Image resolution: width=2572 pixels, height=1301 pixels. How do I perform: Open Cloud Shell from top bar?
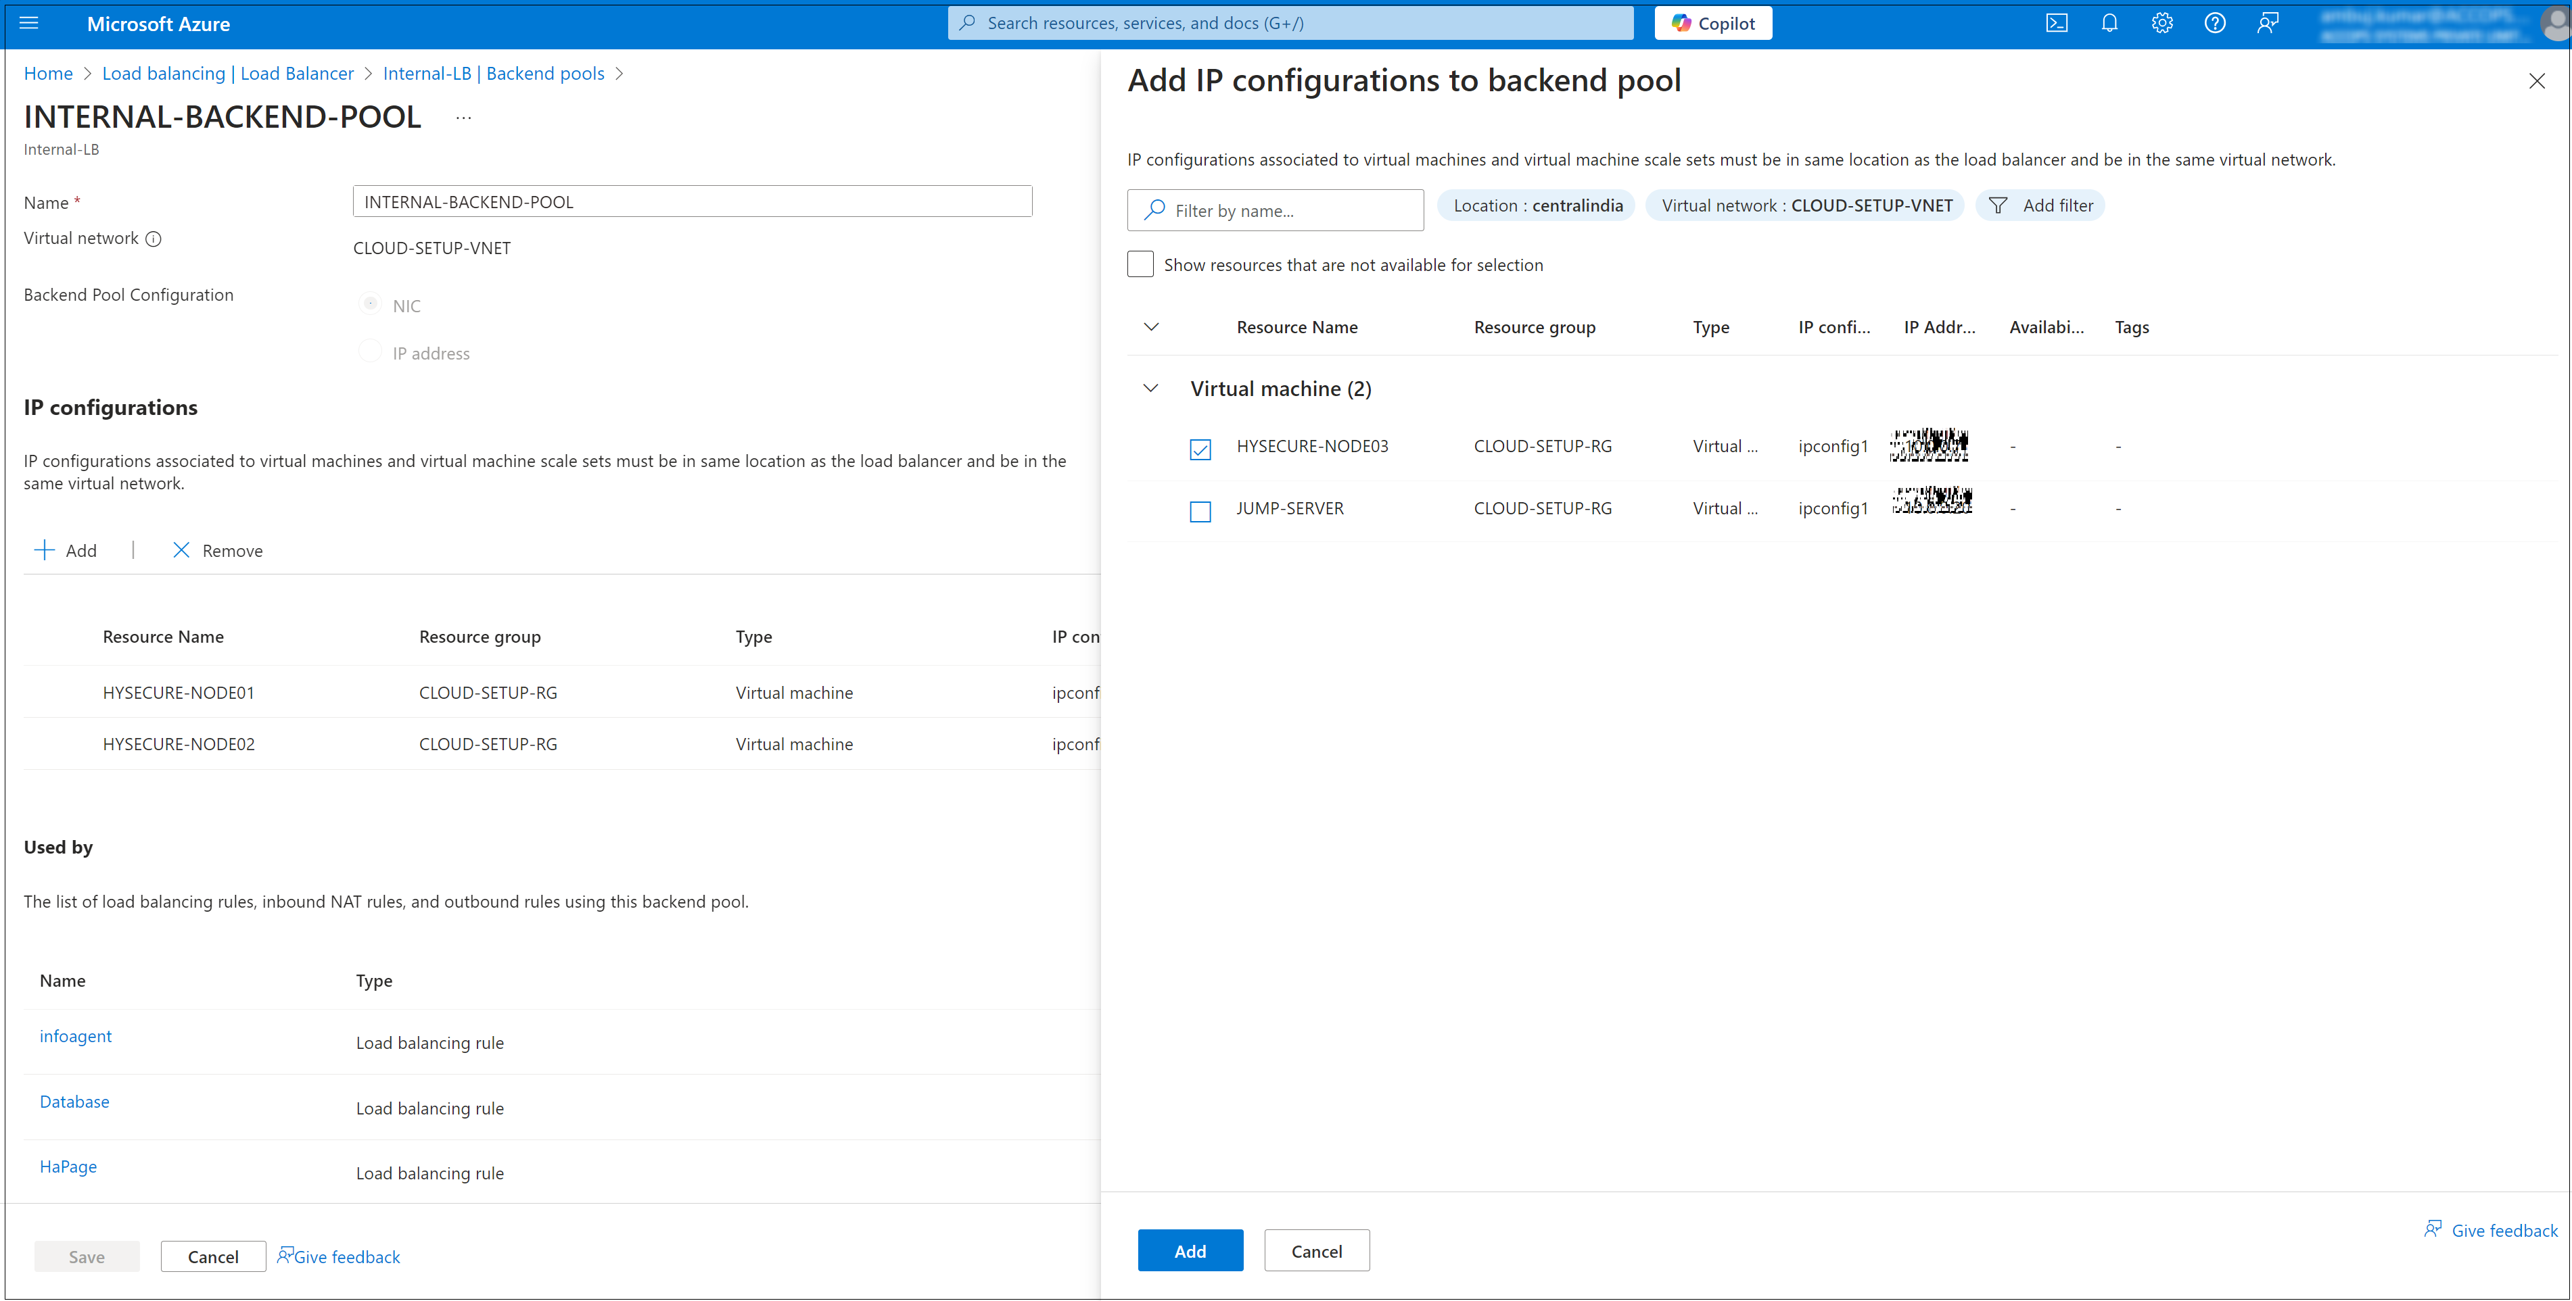click(2056, 23)
